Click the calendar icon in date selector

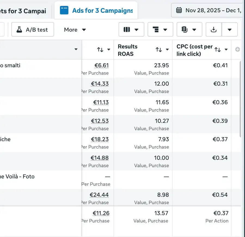tap(179, 10)
